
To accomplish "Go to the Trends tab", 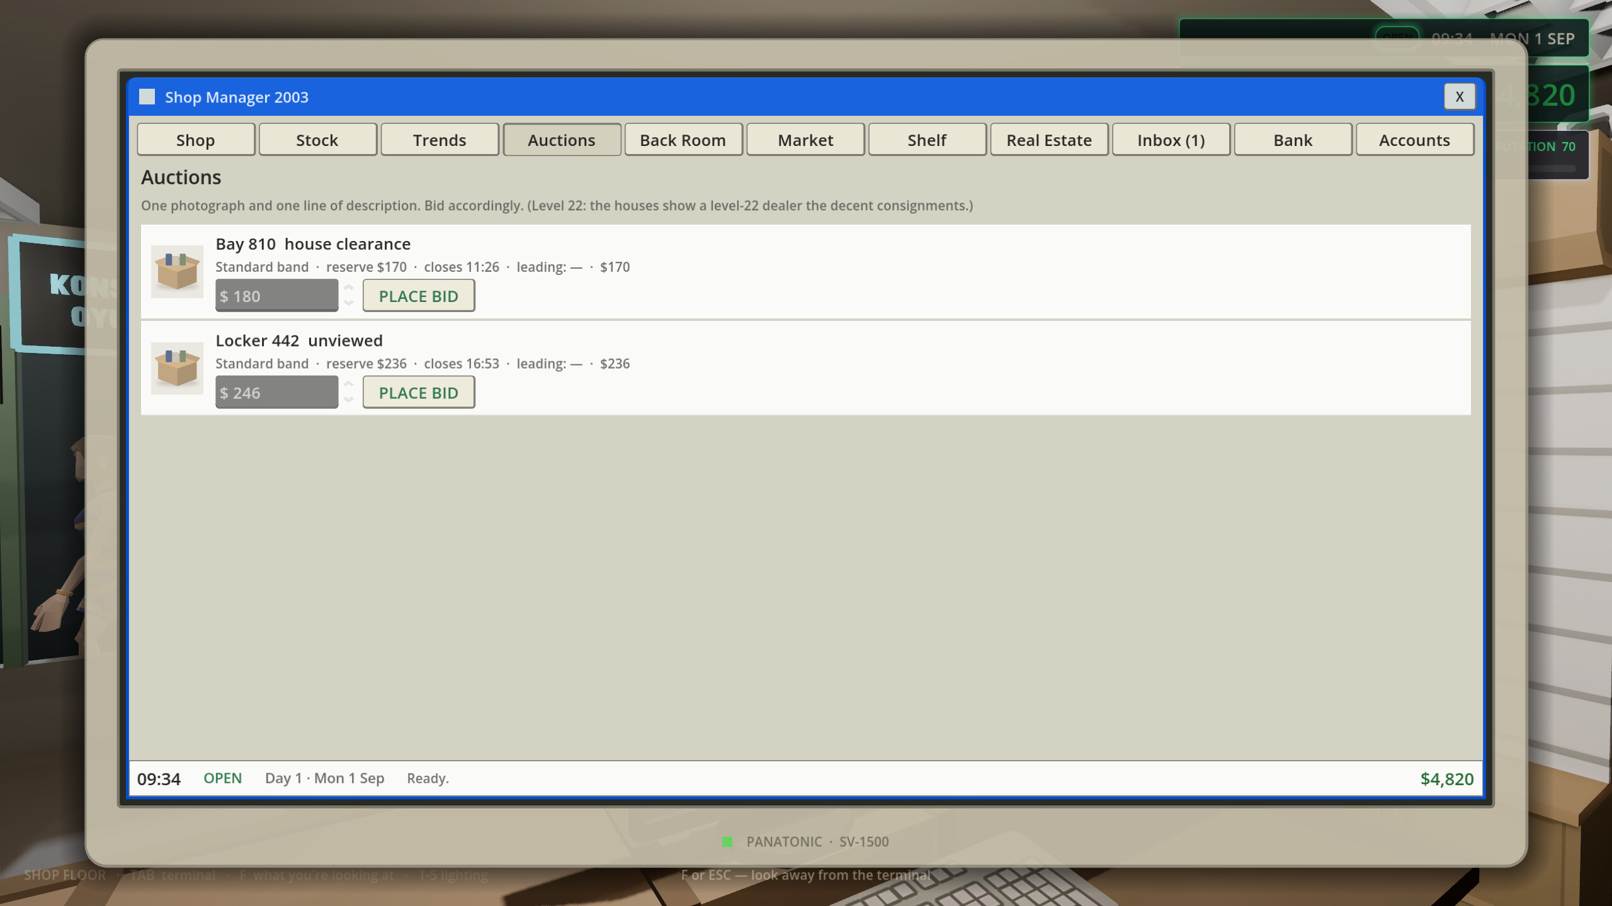I will tap(440, 140).
